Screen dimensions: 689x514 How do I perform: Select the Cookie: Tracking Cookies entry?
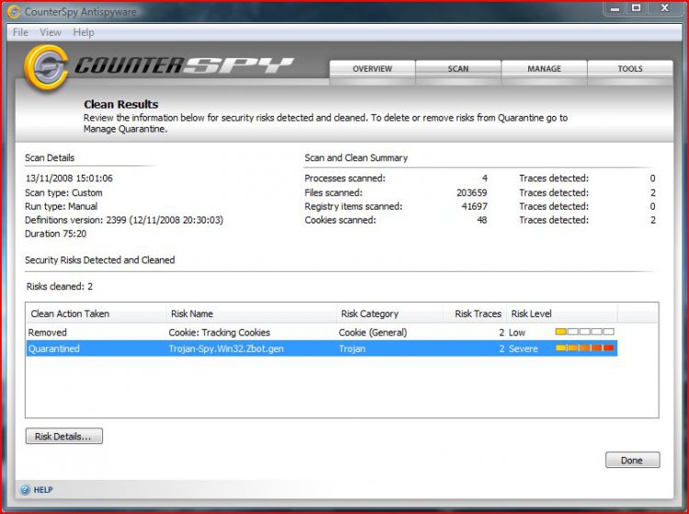220,333
